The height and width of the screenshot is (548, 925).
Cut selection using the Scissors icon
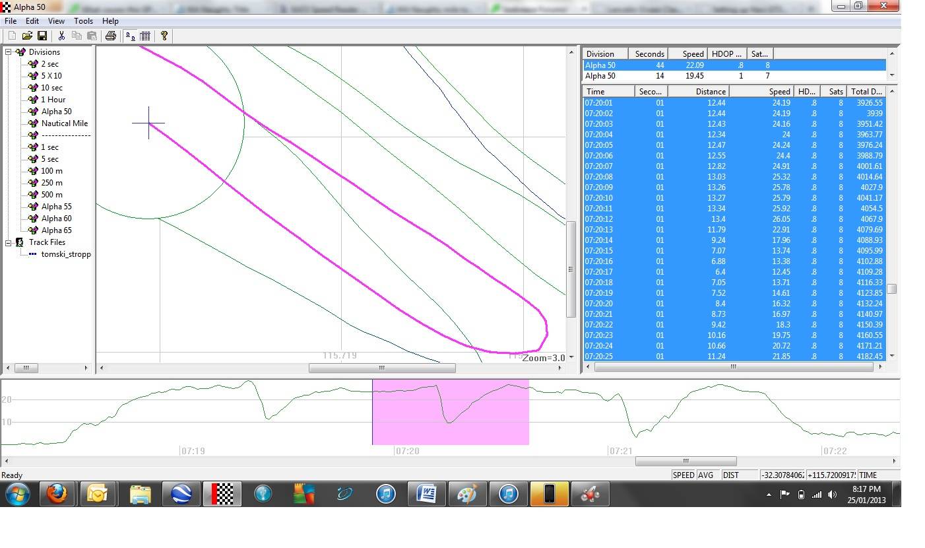coord(61,36)
